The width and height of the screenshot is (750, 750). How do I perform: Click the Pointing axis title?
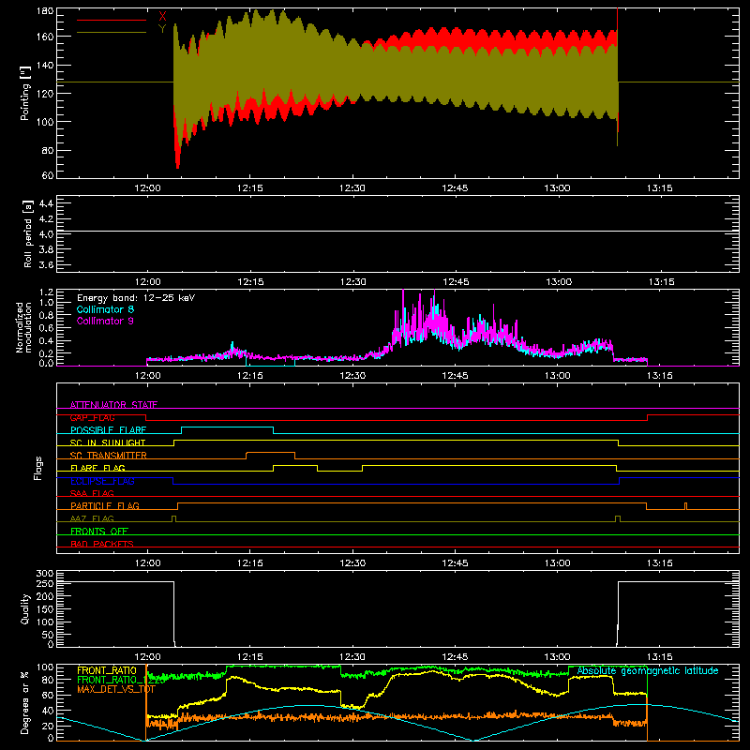click(25, 93)
